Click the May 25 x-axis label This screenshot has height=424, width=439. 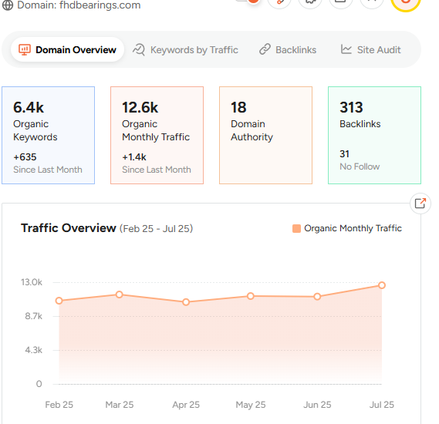(x=251, y=405)
